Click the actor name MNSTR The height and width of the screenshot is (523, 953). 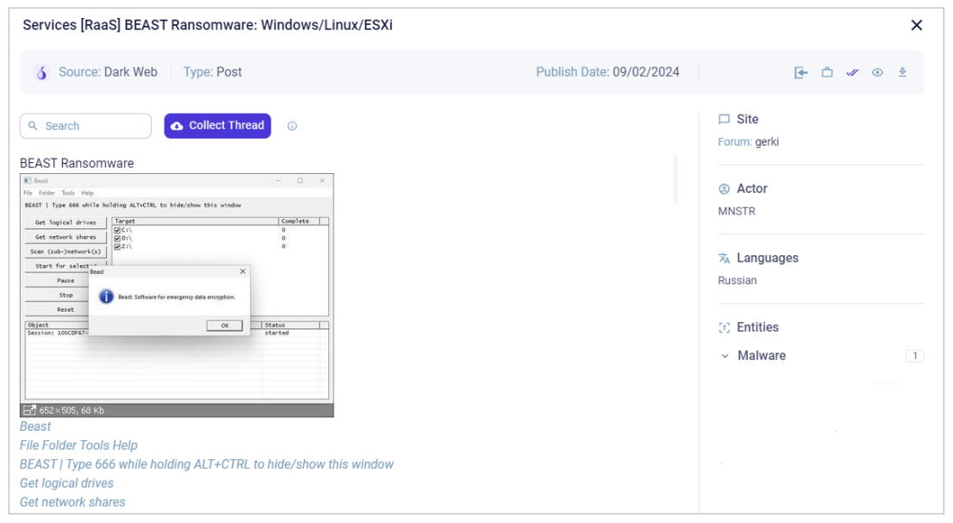point(737,211)
